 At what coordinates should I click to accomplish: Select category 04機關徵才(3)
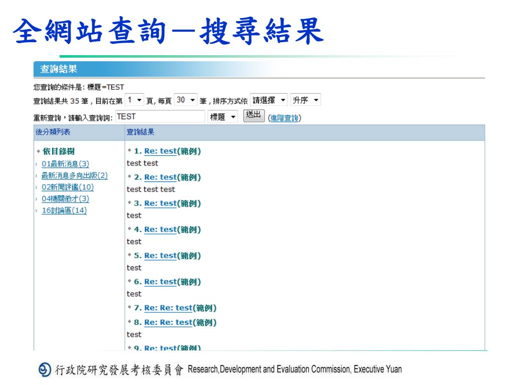click(65, 199)
